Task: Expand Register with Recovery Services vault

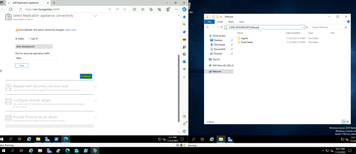Action: click(x=95, y=86)
